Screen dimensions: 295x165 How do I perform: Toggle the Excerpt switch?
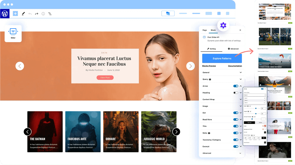point(236,147)
